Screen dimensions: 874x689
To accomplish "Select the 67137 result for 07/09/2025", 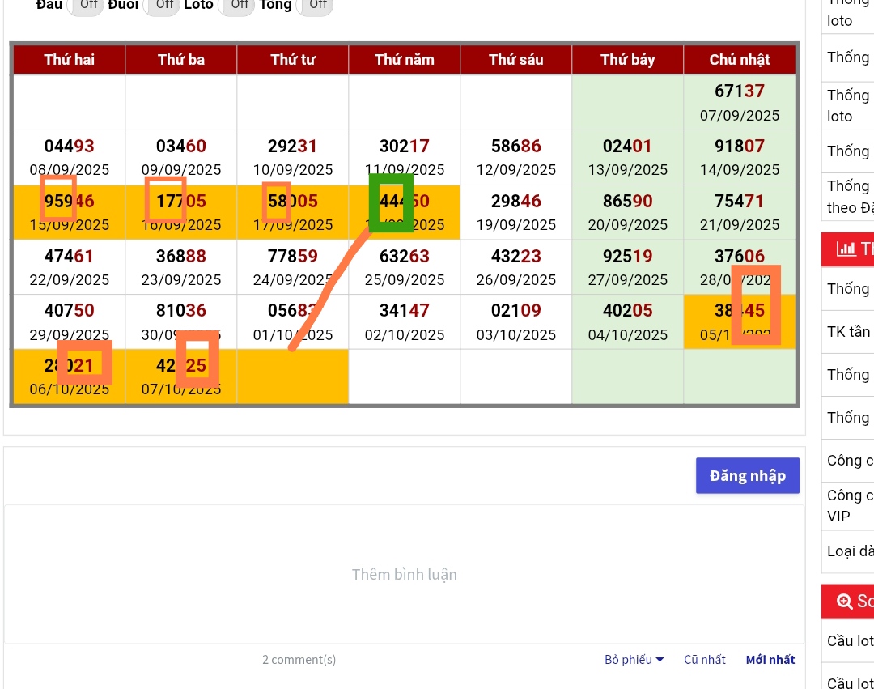I will click(739, 91).
